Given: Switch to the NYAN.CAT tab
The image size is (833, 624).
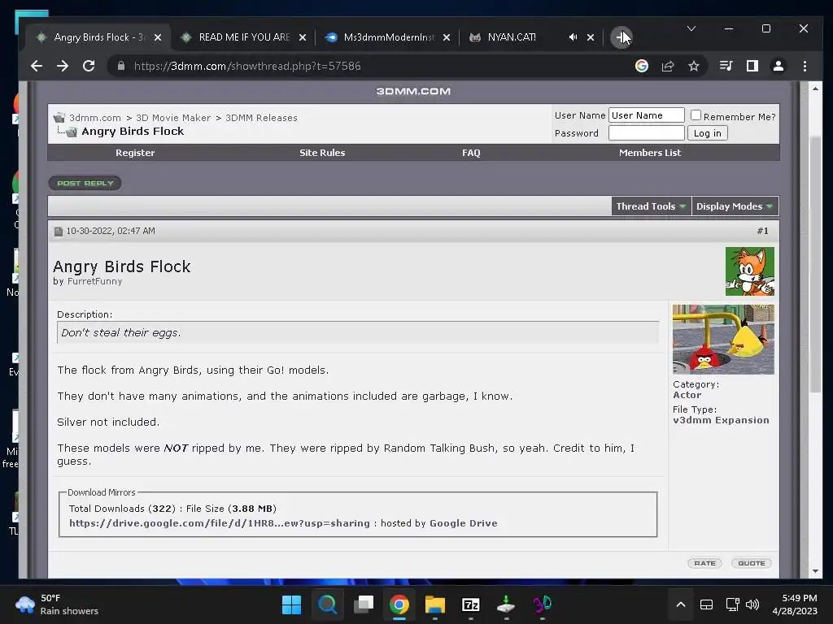Looking at the screenshot, I should coord(511,37).
